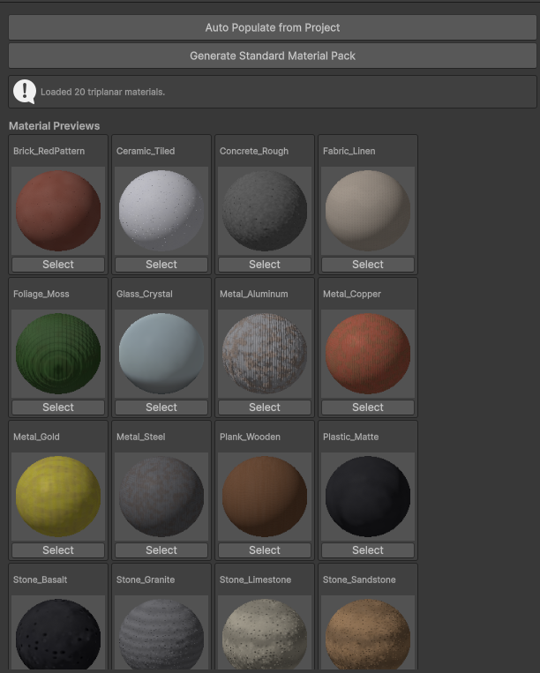
Task: Select the Plank_Wooden material
Action: [265, 550]
